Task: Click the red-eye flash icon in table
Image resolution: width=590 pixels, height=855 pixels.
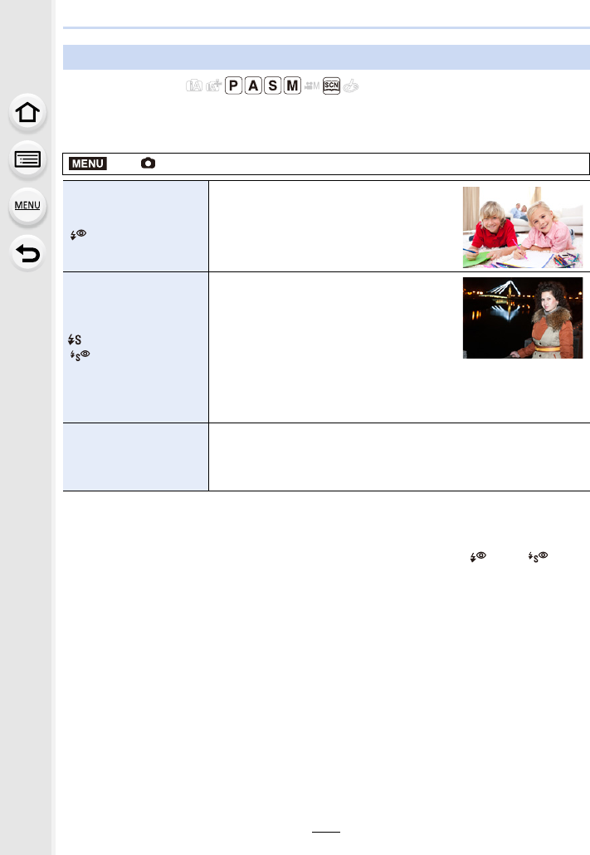Action: click(x=79, y=234)
